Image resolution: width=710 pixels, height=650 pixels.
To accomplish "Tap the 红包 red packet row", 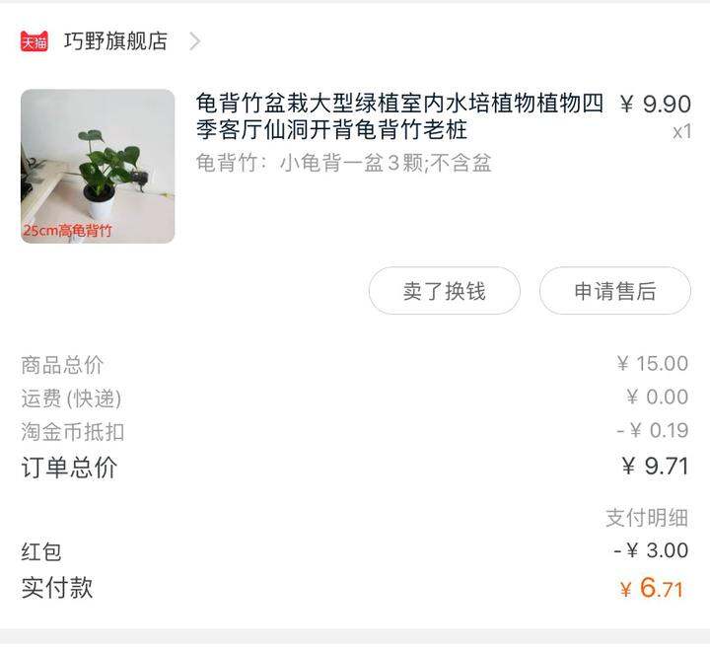I will 355,551.
